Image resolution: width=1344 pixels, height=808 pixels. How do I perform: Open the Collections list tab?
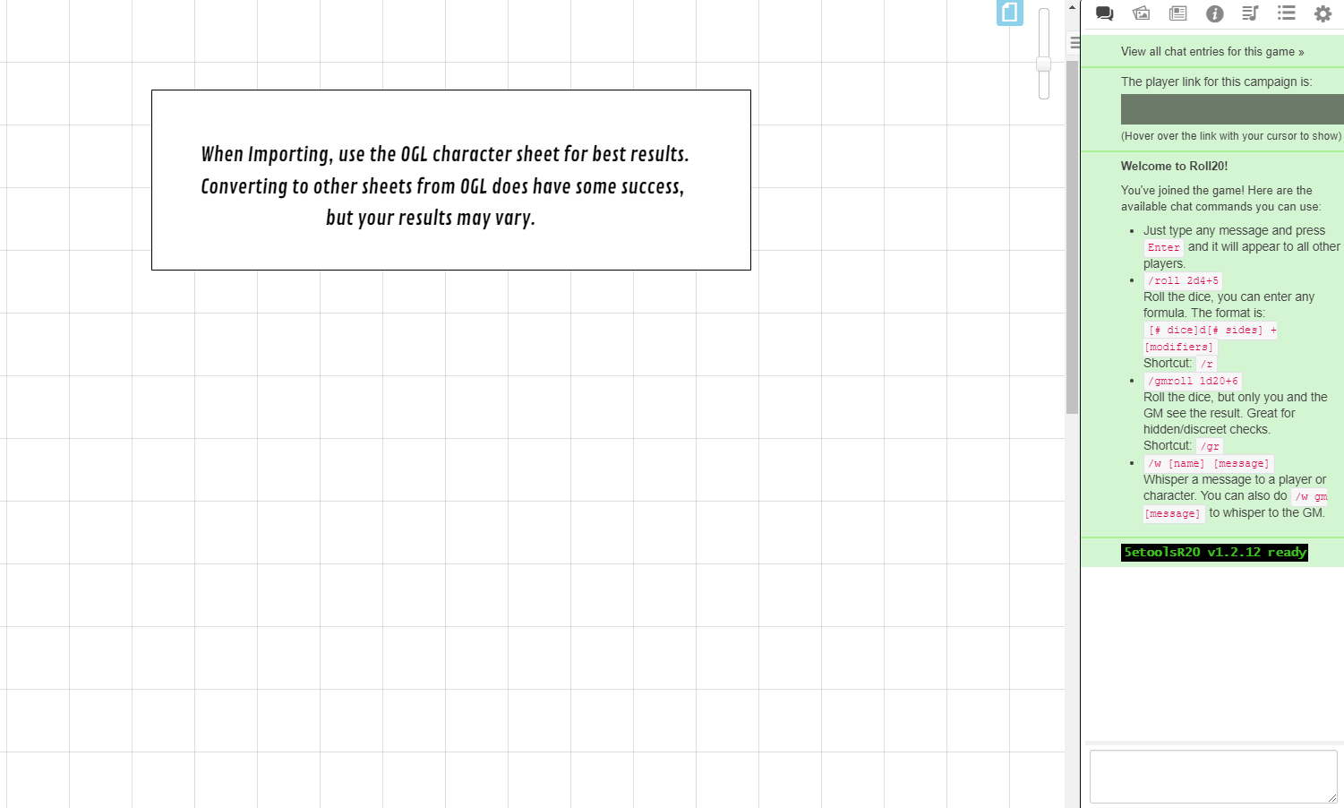pyautogui.click(x=1287, y=13)
